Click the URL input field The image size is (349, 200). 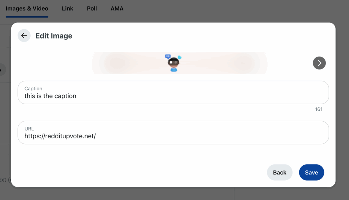coord(173,133)
